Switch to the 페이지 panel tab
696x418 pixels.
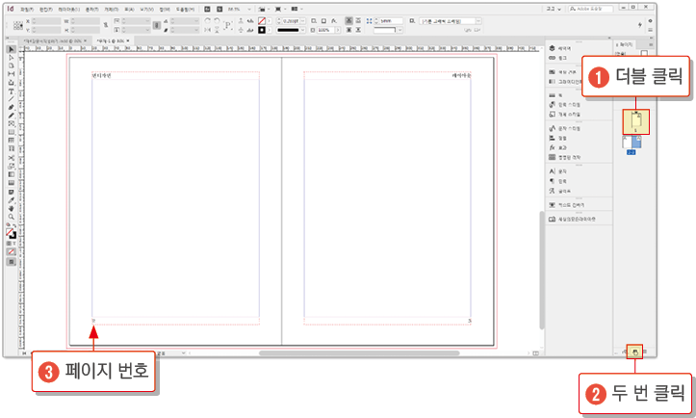(625, 44)
